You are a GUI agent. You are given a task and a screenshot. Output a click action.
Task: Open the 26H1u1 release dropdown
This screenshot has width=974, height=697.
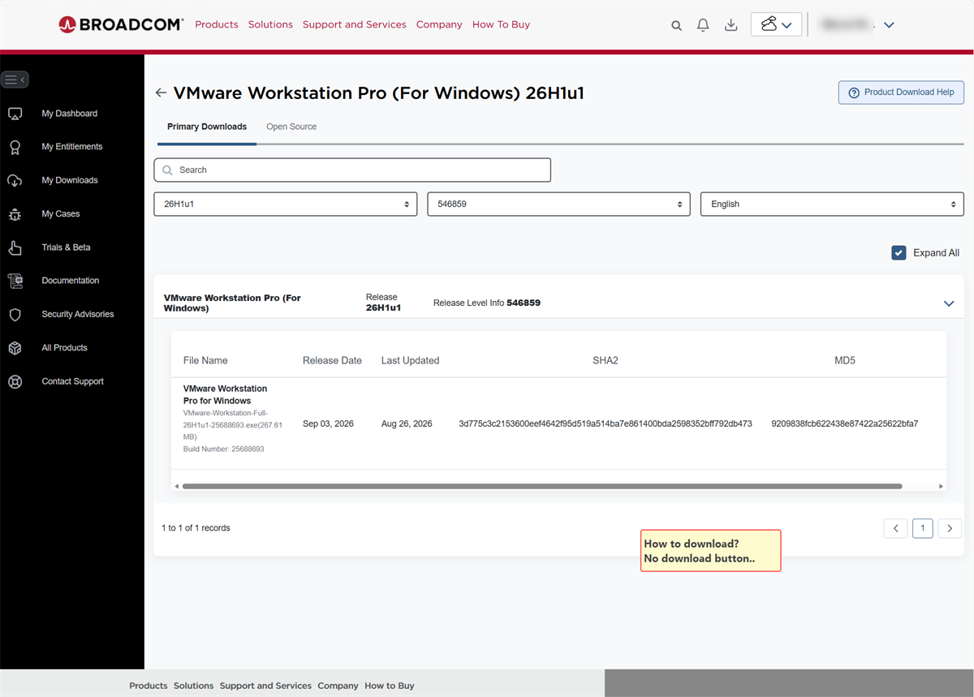click(286, 204)
